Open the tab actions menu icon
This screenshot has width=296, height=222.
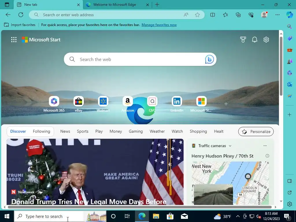point(7,5)
